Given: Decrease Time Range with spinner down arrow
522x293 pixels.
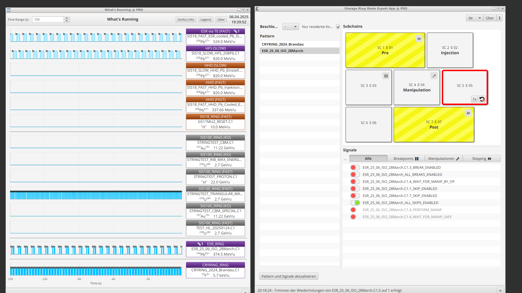Looking at the screenshot, I should click(x=67, y=21).
